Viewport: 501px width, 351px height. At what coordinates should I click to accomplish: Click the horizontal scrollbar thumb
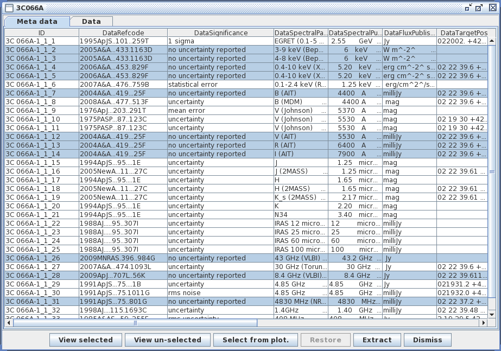pos(135,323)
